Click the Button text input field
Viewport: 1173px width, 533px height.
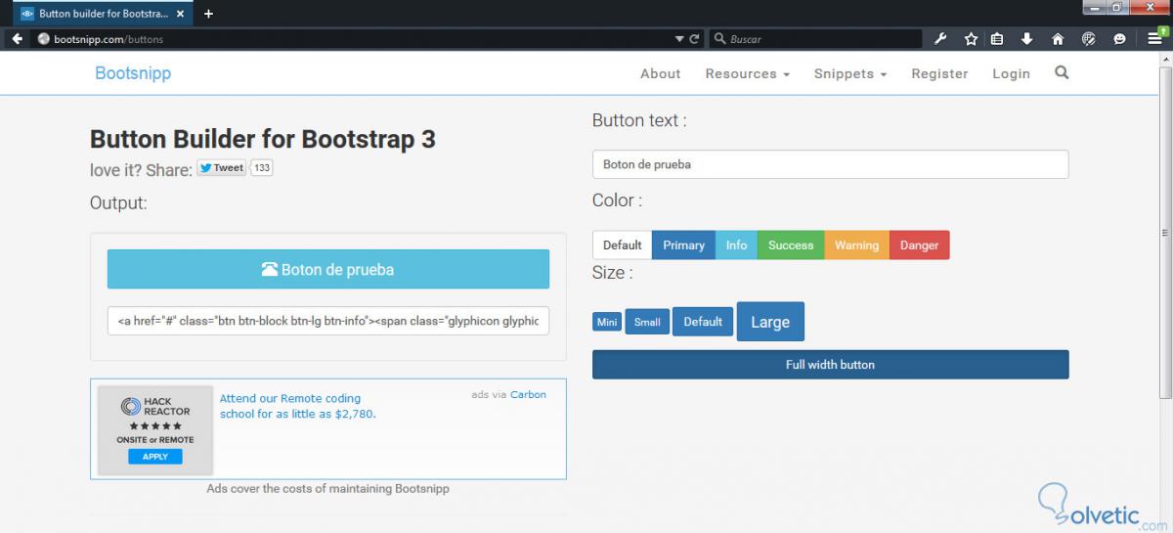(x=830, y=164)
